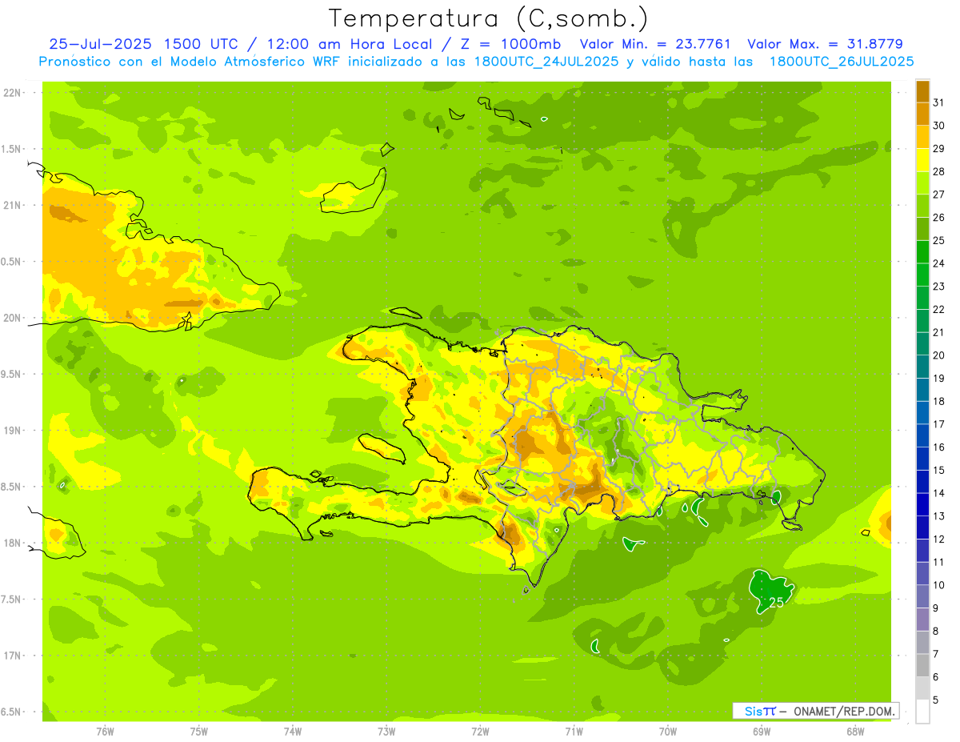Click the "Valor Max. = 31.8779" text
960x742 pixels.
click(x=825, y=44)
